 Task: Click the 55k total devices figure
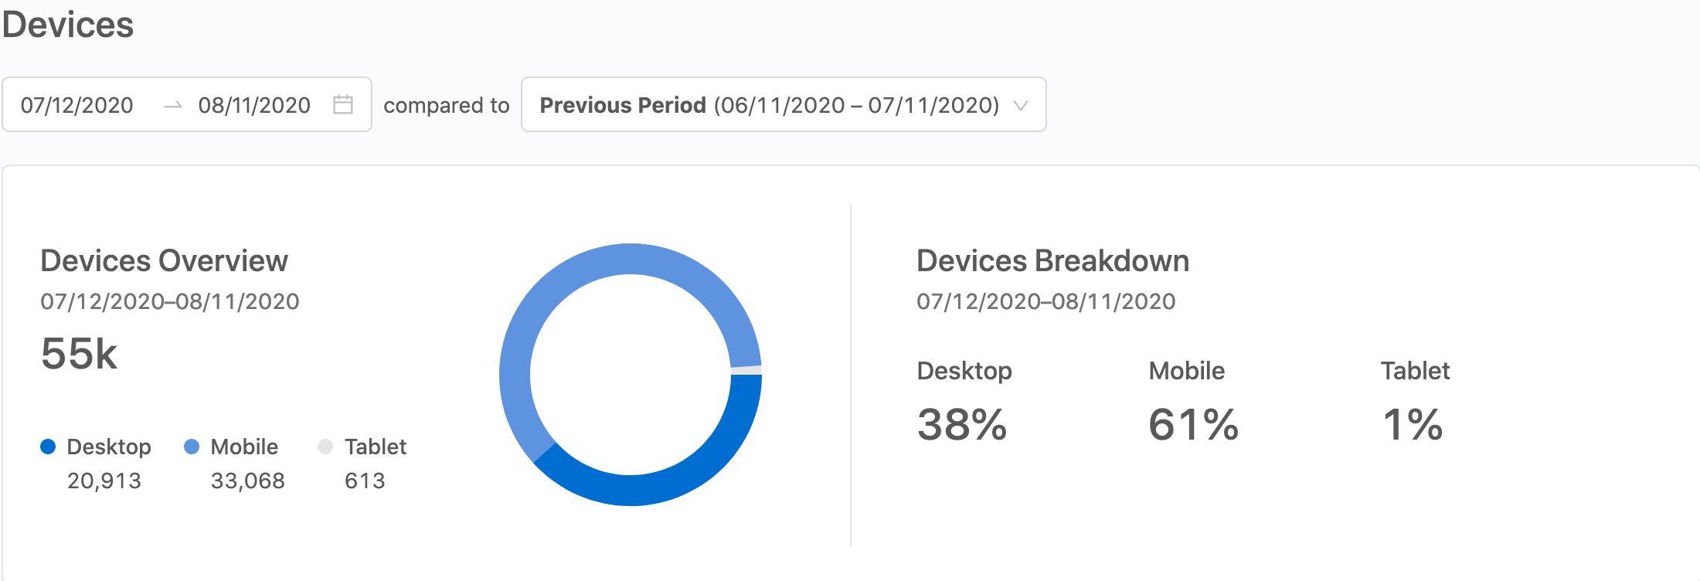pyautogui.click(x=79, y=354)
